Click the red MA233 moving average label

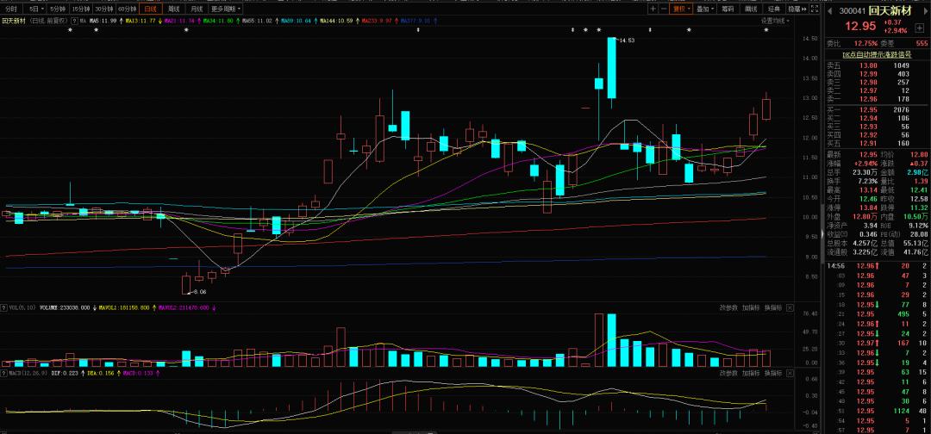(377, 21)
